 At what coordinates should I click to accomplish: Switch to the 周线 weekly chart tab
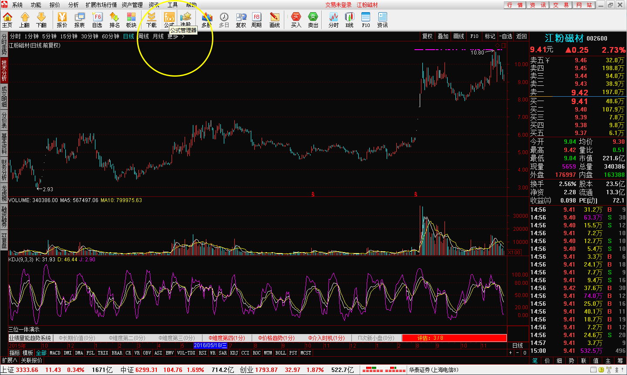143,37
